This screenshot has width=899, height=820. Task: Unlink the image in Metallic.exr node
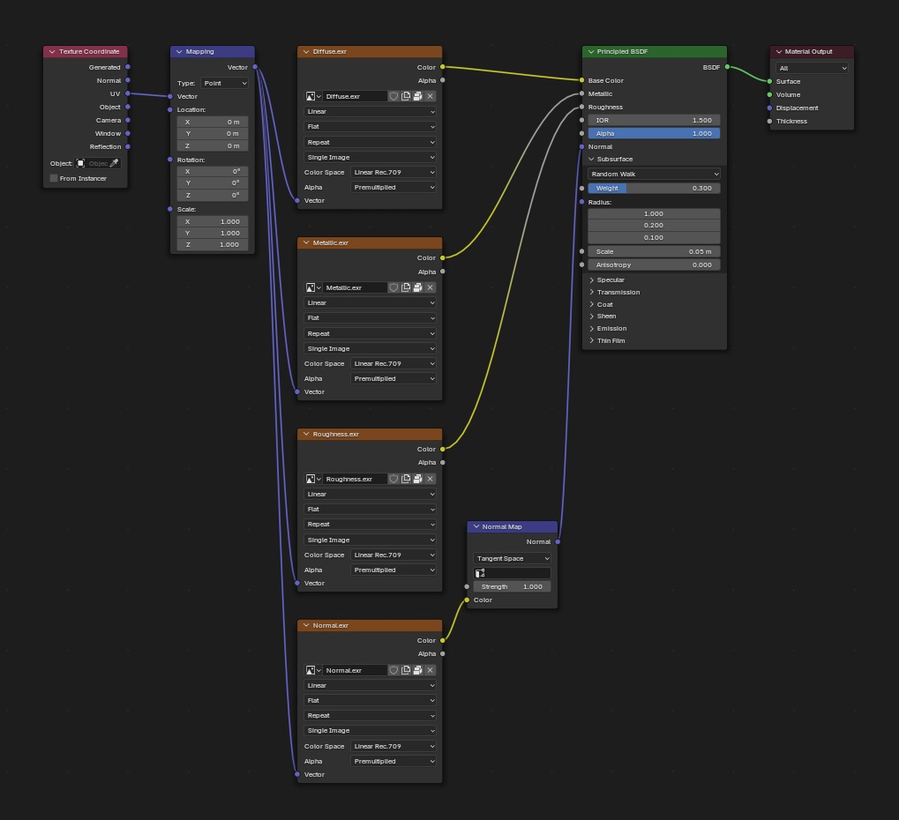(x=430, y=287)
